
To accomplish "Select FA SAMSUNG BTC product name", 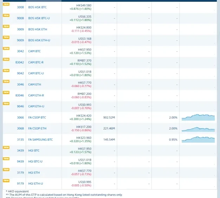I will [x=40, y=140].
